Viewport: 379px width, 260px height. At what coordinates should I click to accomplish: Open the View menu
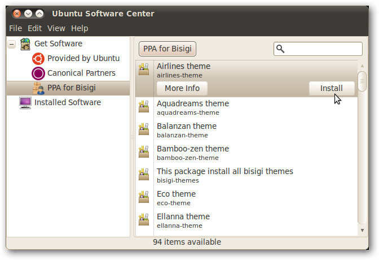point(56,28)
